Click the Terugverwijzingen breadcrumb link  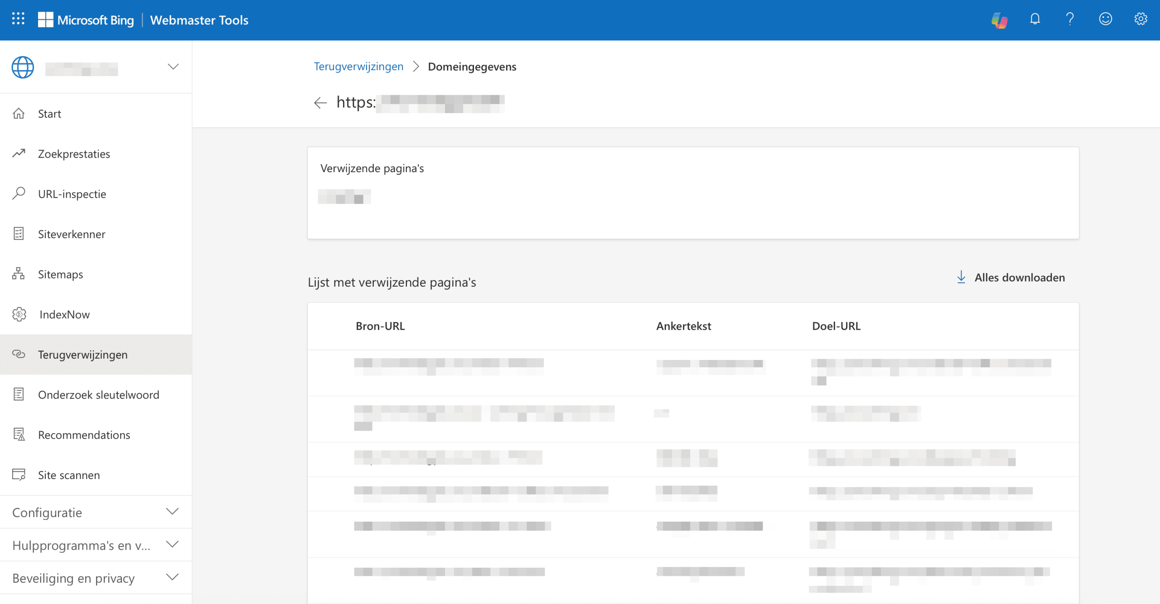coord(358,67)
